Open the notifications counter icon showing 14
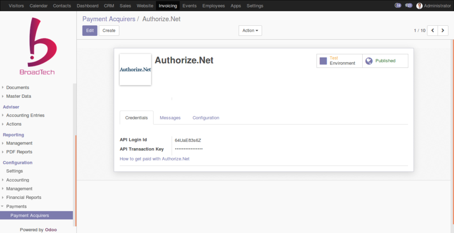This screenshot has height=233, width=454. pyautogui.click(x=398, y=6)
